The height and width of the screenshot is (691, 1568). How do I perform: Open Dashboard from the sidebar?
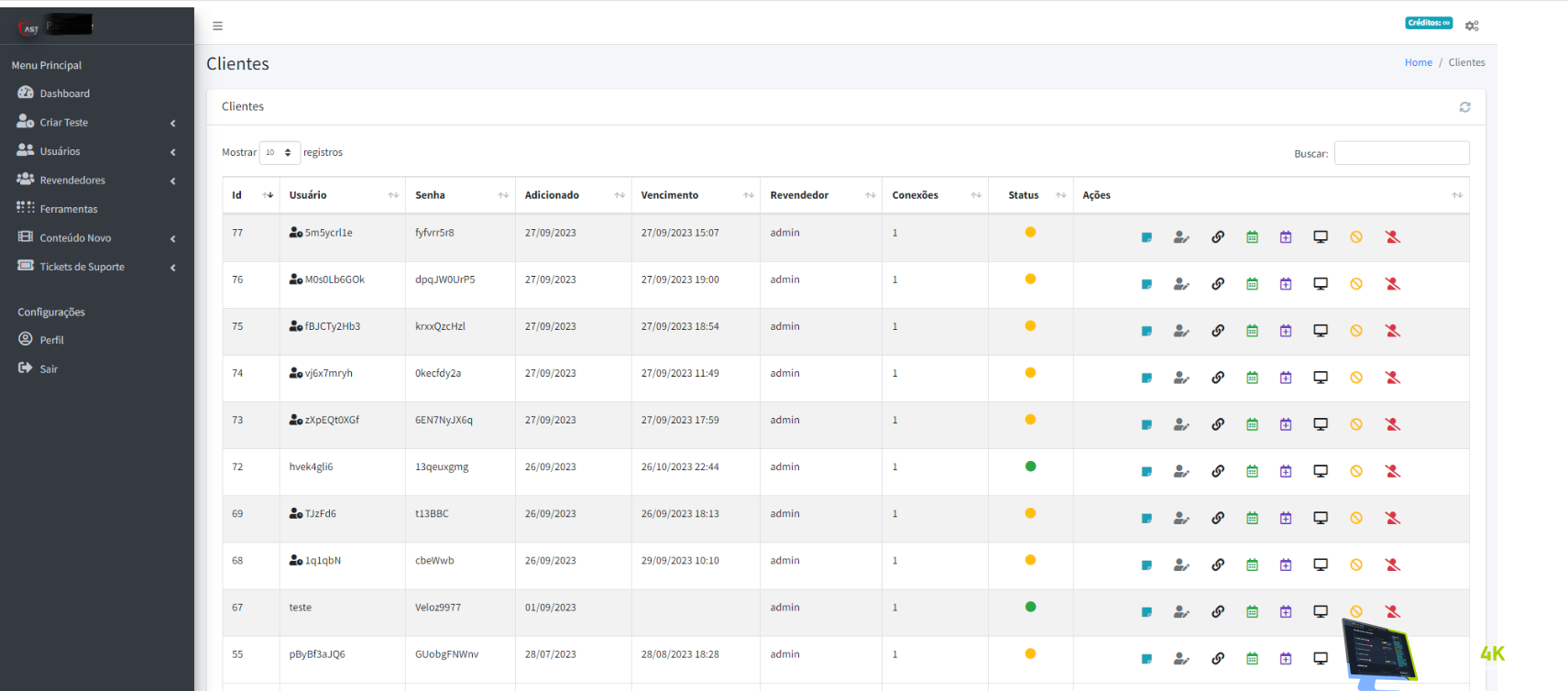[64, 93]
